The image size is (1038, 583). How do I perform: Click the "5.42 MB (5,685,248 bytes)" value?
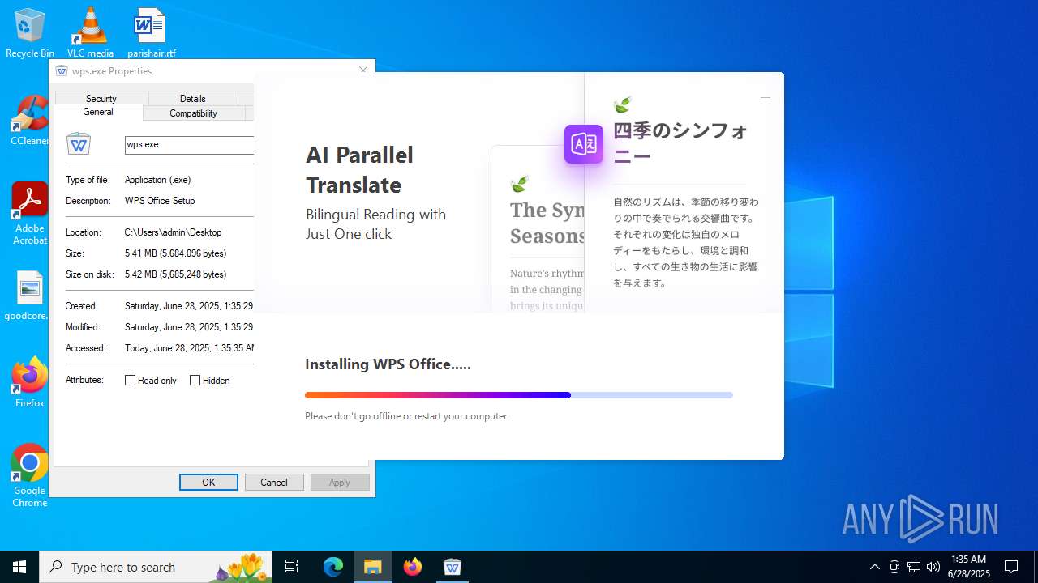(x=175, y=274)
